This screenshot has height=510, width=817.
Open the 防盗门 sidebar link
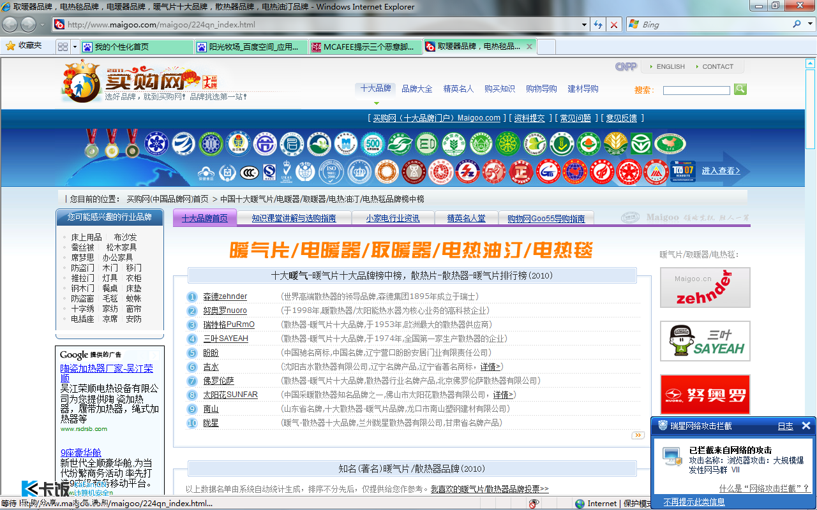tap(82, 268)
